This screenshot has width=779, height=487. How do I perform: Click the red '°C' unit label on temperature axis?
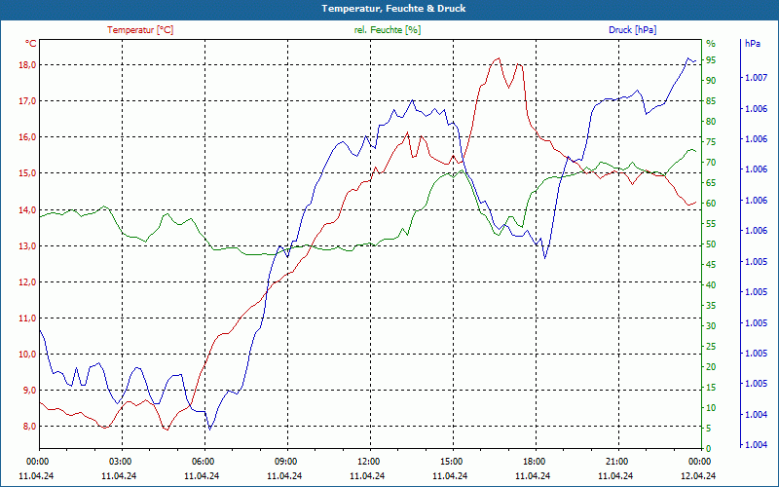tap(31, 43)
